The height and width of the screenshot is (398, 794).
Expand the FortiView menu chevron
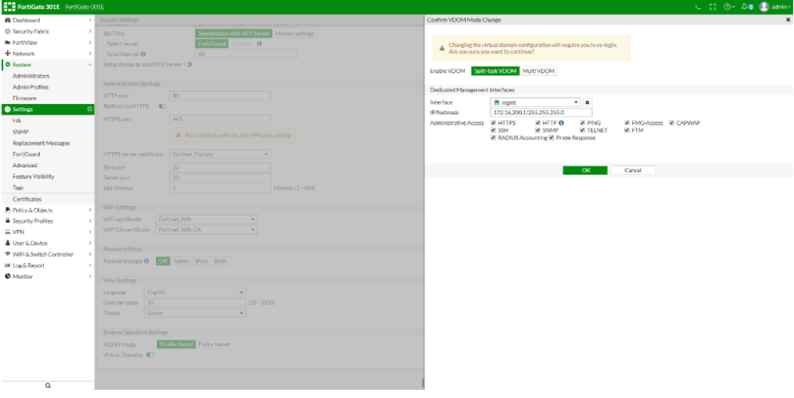[x=90, y=42]
